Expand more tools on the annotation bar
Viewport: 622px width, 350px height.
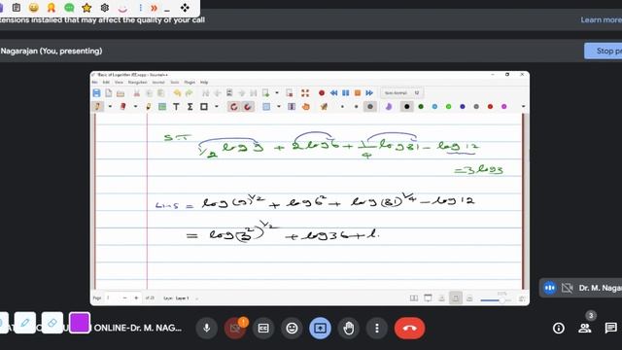[154, 8]
